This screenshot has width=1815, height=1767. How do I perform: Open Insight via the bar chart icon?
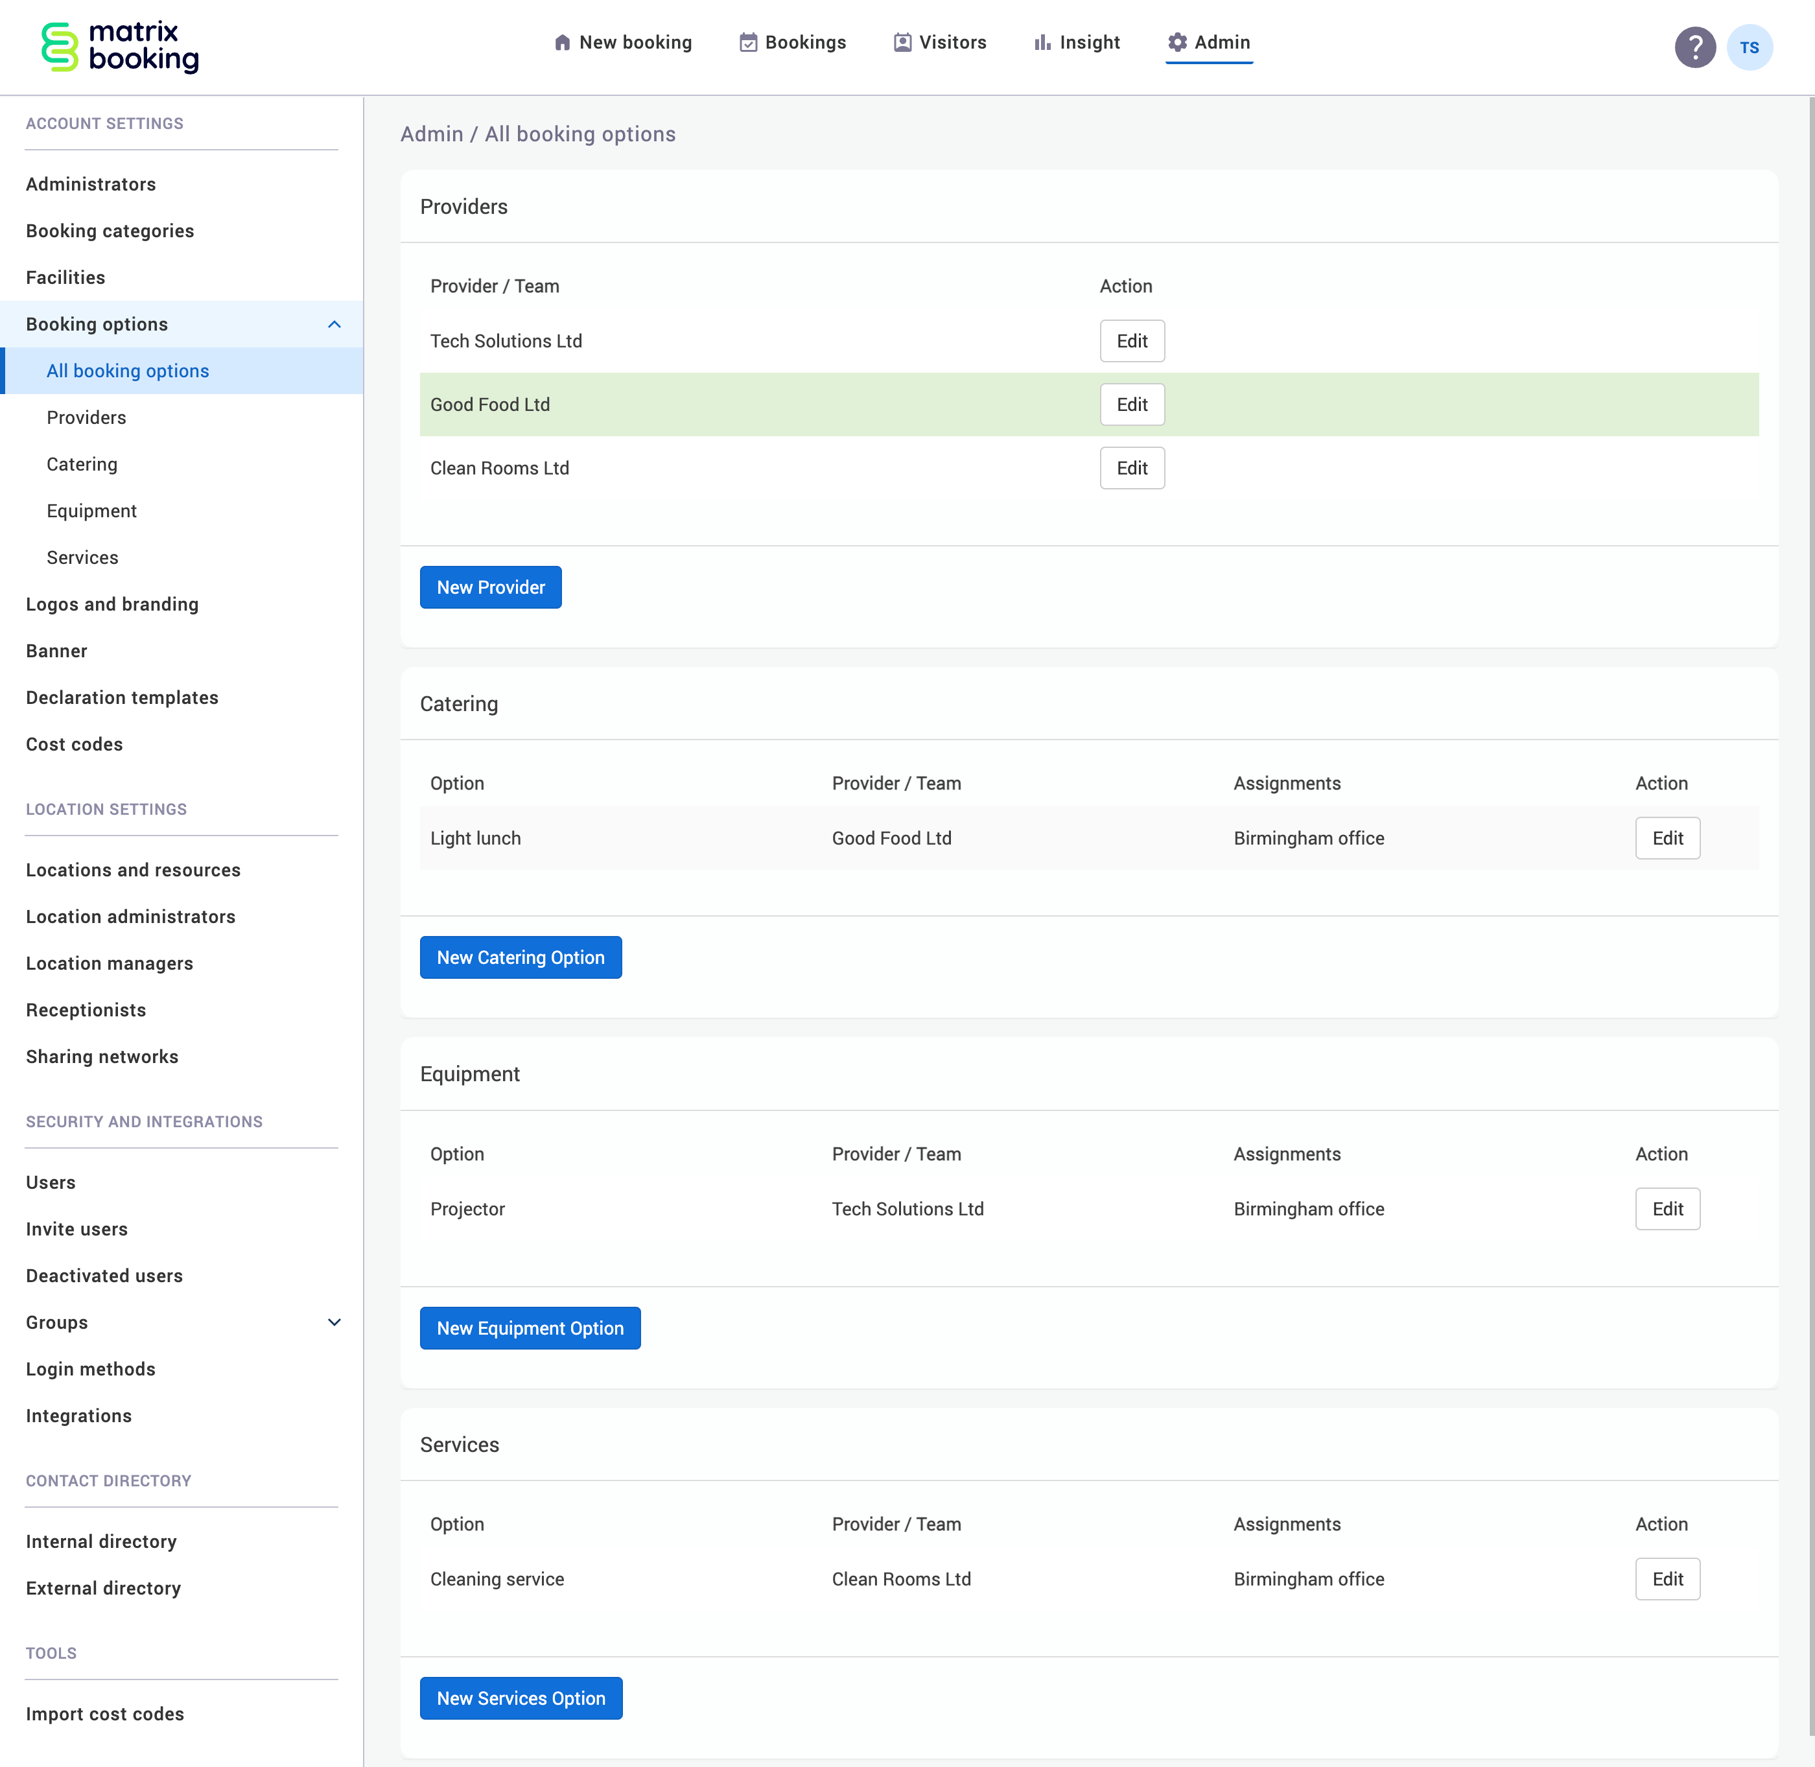click(1043, 41)
